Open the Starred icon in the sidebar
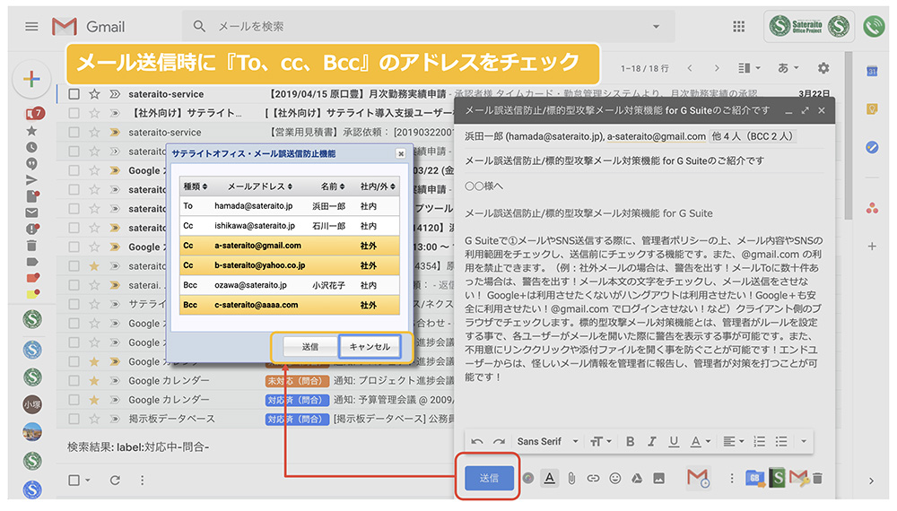The image size is (897, 511). pyautogui.click(x=31, y=131)
